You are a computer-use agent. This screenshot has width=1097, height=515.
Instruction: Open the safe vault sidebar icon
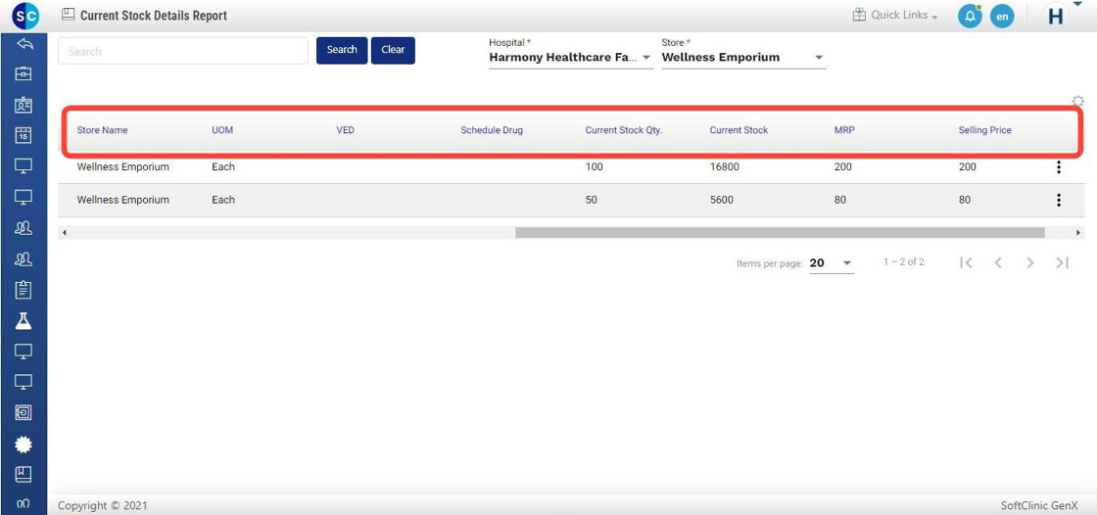[24, 413]
